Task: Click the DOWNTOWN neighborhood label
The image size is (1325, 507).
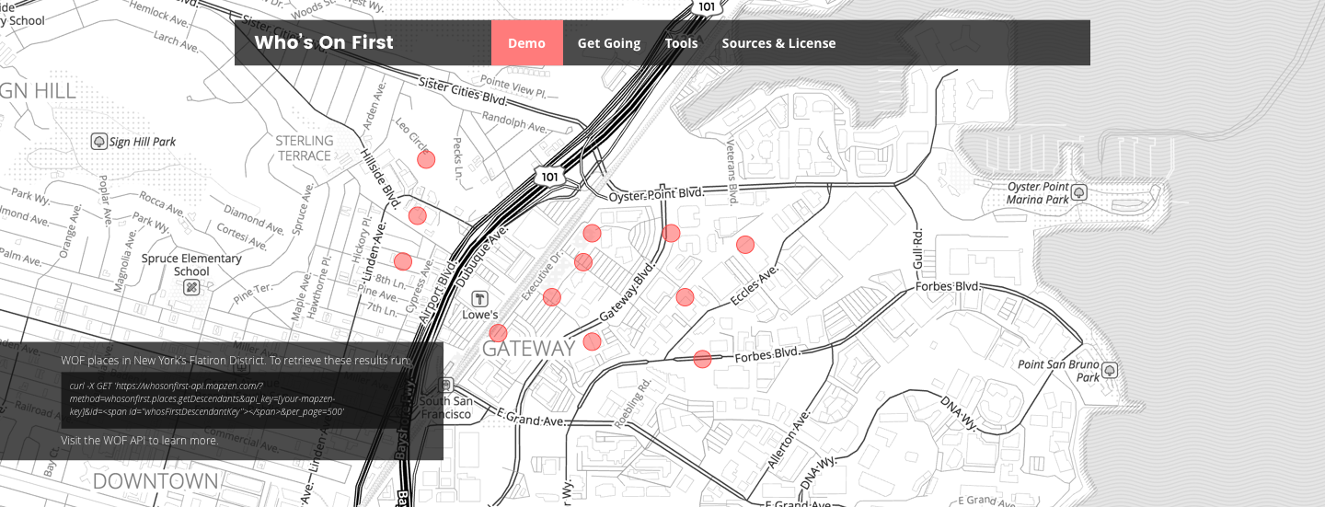Action: pos(156,481)
